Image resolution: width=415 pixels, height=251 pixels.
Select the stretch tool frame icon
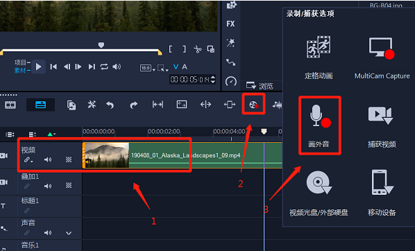[x=182, y=105]
